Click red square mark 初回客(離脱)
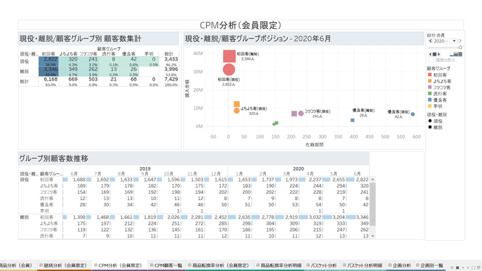 229,56
